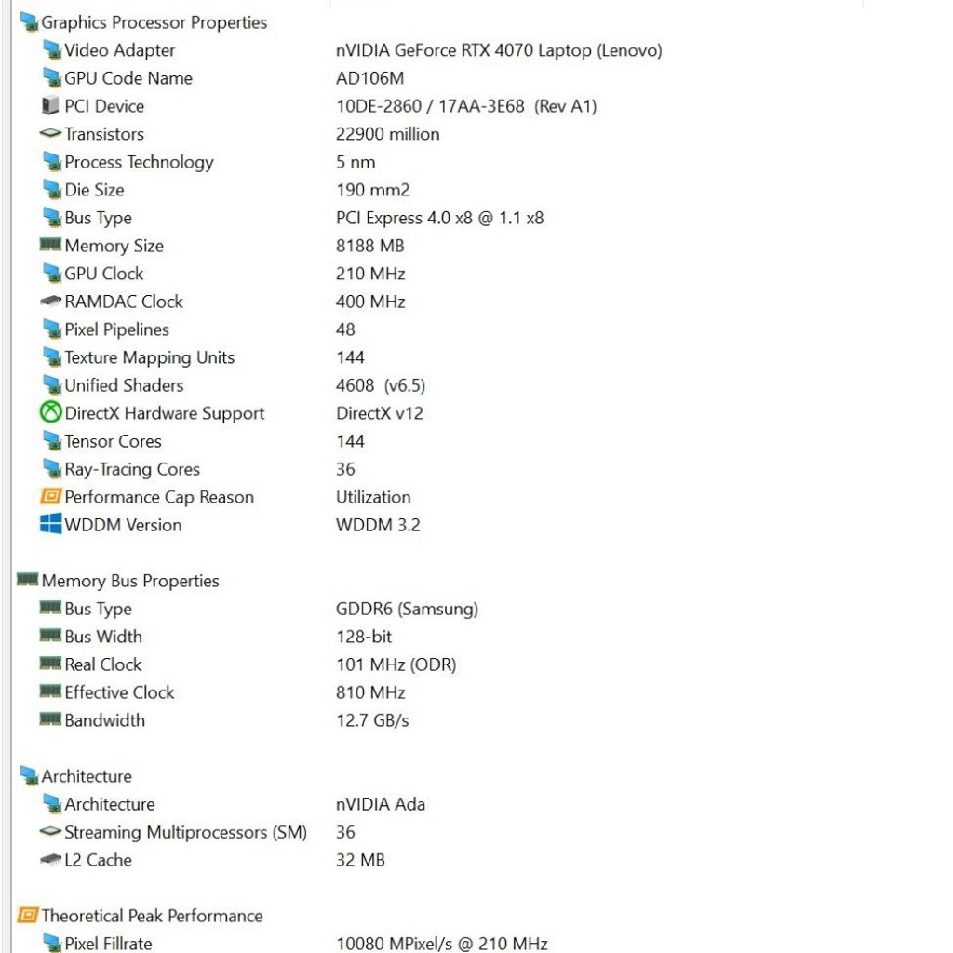953x953 pixels.
Task: Select the Theoretical Peak Performance heading
Action: (152, 916)
